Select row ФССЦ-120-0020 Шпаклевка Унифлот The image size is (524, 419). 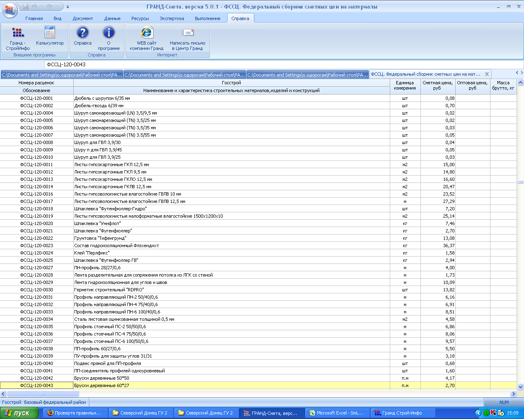[x=36, y=223]
